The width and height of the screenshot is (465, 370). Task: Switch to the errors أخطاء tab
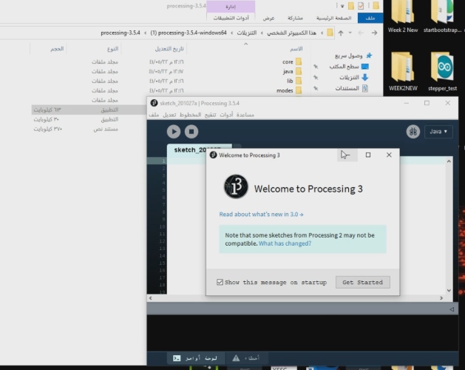(246, 358)
